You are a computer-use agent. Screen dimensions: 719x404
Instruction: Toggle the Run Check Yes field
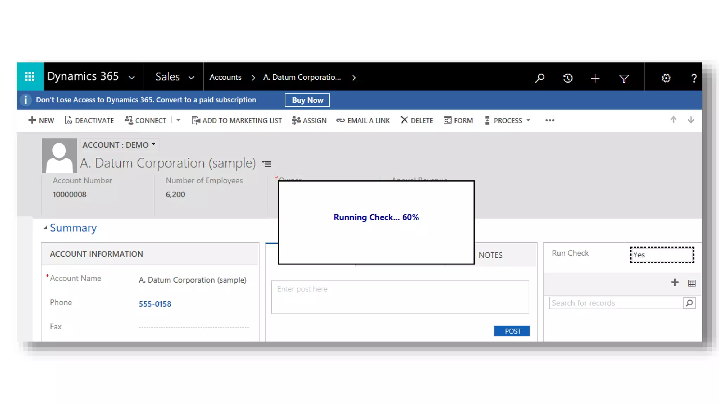pyautogui.click(x=662, y=255)
